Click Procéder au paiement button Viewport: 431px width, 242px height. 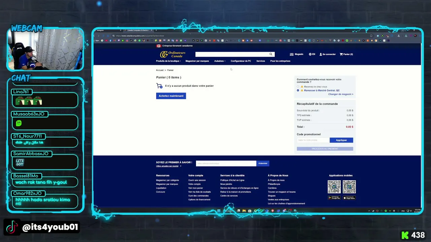click(x=325, y=149)
